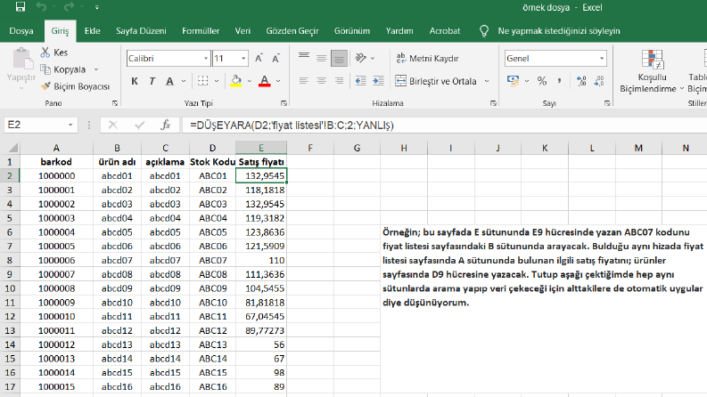707x397 pixels.
Task: Toggle right text alignment
Action: [x=339, y=81]
